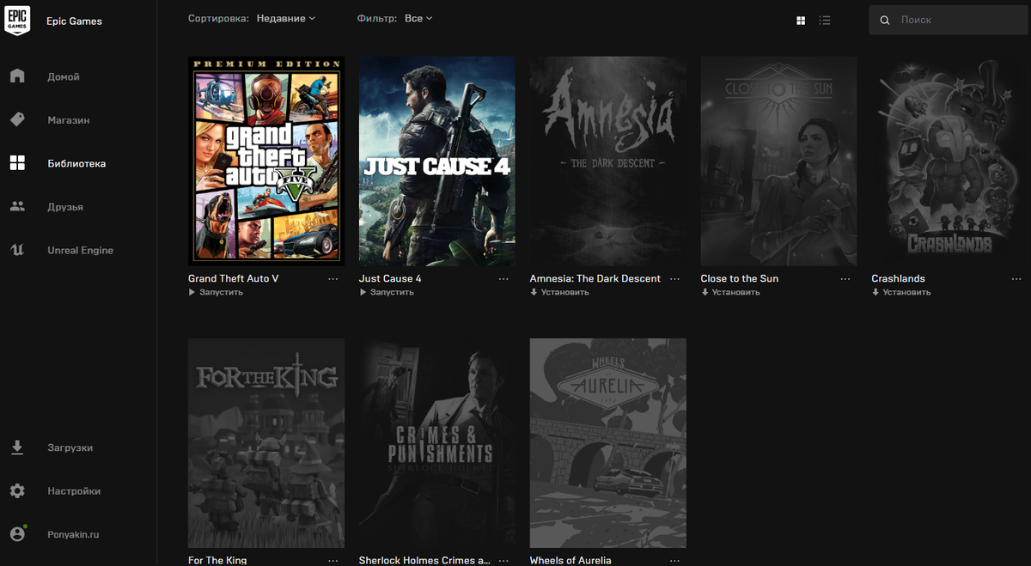
Task: Open options dots for Grand Theft Auto V
Action: coord(333,279)
